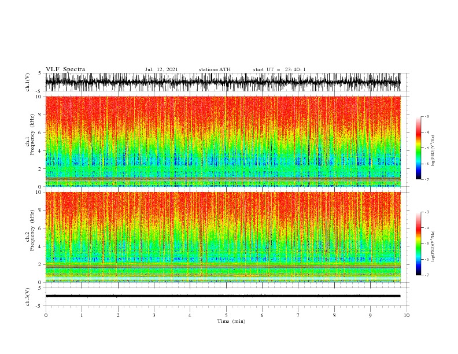Click the "-5" label on the ch.1 colorbar
Screen dimensions: 458x354
(426, 148)
